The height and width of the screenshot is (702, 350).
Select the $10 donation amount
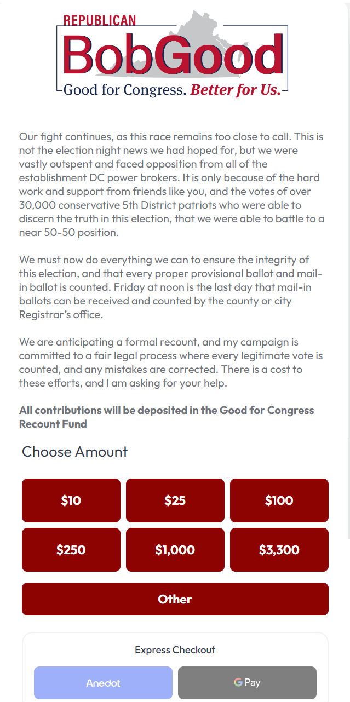71,500
